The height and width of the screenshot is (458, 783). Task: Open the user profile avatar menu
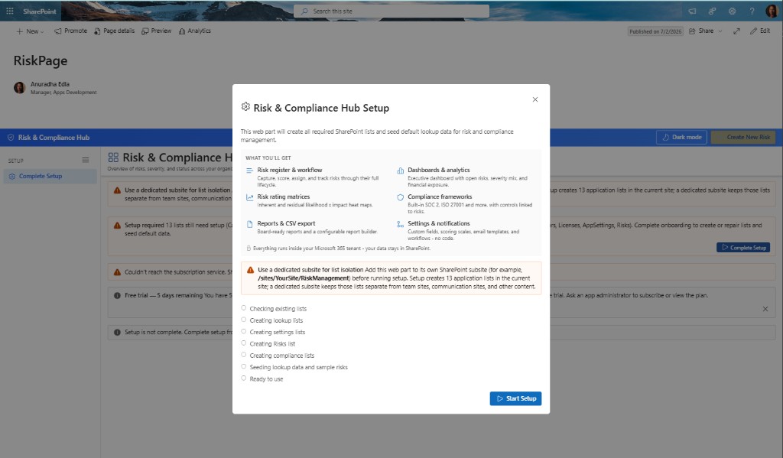[772, 11]
